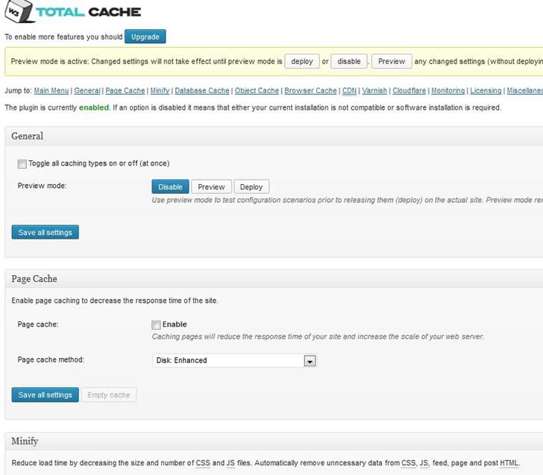Click 'Use preview mode to test' italic hint
Screen dimensions: 543x475
(x=347, y=200)
